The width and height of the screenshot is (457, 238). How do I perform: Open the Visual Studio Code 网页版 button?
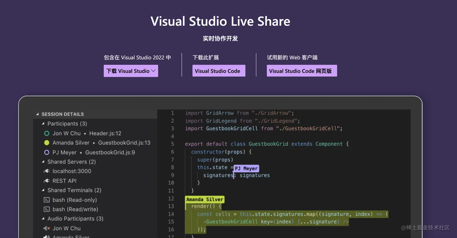(302, 71)
